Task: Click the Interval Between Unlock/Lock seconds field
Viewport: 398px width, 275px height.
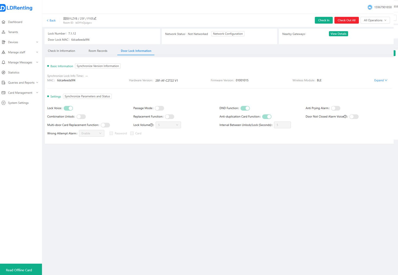Action: 282,125
